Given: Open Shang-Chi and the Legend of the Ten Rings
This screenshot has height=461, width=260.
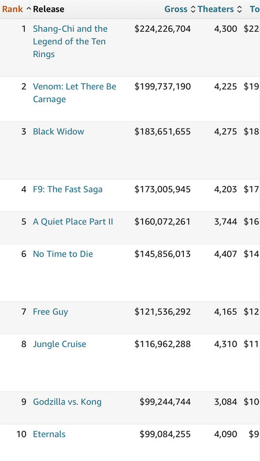Looking at the screenshot, I should point(70,41).
